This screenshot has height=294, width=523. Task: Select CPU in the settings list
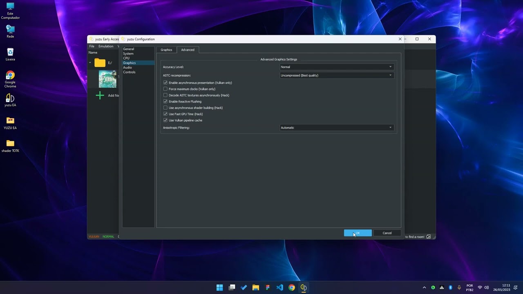pyautogui.click(x=138, y=58)
